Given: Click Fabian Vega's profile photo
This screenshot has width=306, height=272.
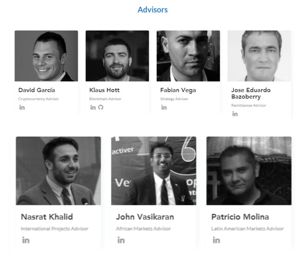Looking at the screenshot, I should click(x=188, y=56).
